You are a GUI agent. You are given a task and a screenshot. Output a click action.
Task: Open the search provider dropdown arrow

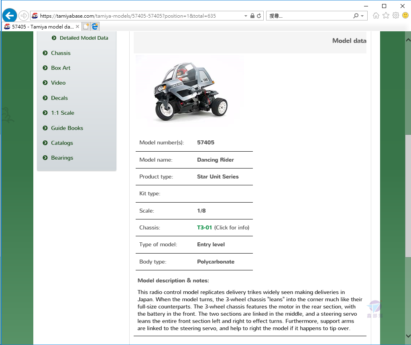362,16
